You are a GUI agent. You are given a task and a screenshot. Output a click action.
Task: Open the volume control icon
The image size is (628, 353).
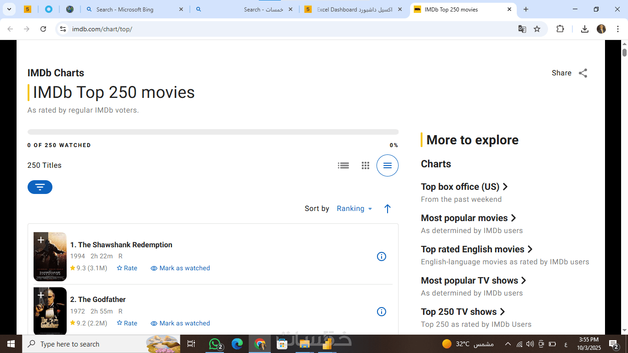pos(530,344)
